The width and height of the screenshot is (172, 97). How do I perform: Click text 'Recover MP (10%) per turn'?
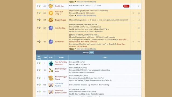(80, 64)
